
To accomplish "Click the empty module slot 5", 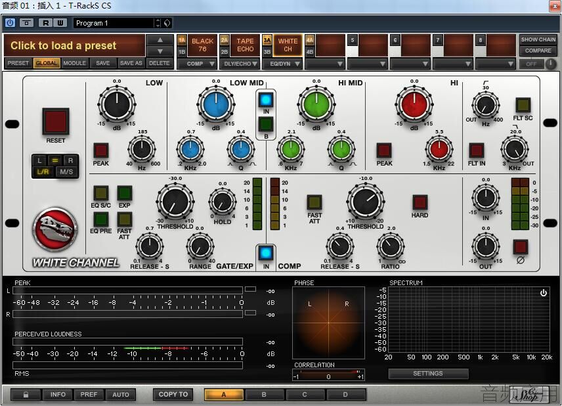I will pyautogui.click(x=373, y=45).
